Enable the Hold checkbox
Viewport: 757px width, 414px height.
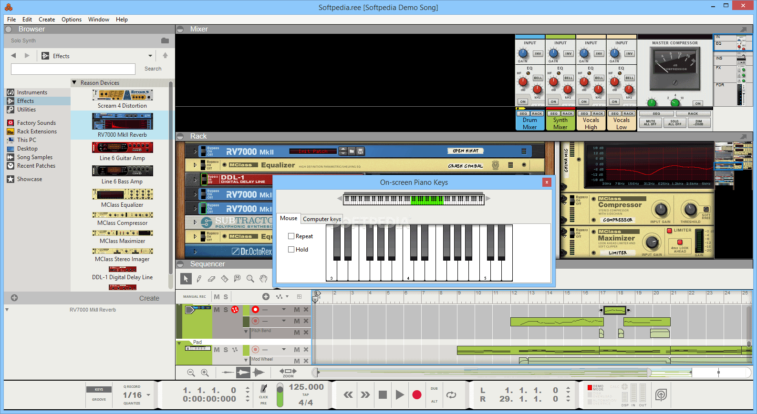tap(291, 249)
